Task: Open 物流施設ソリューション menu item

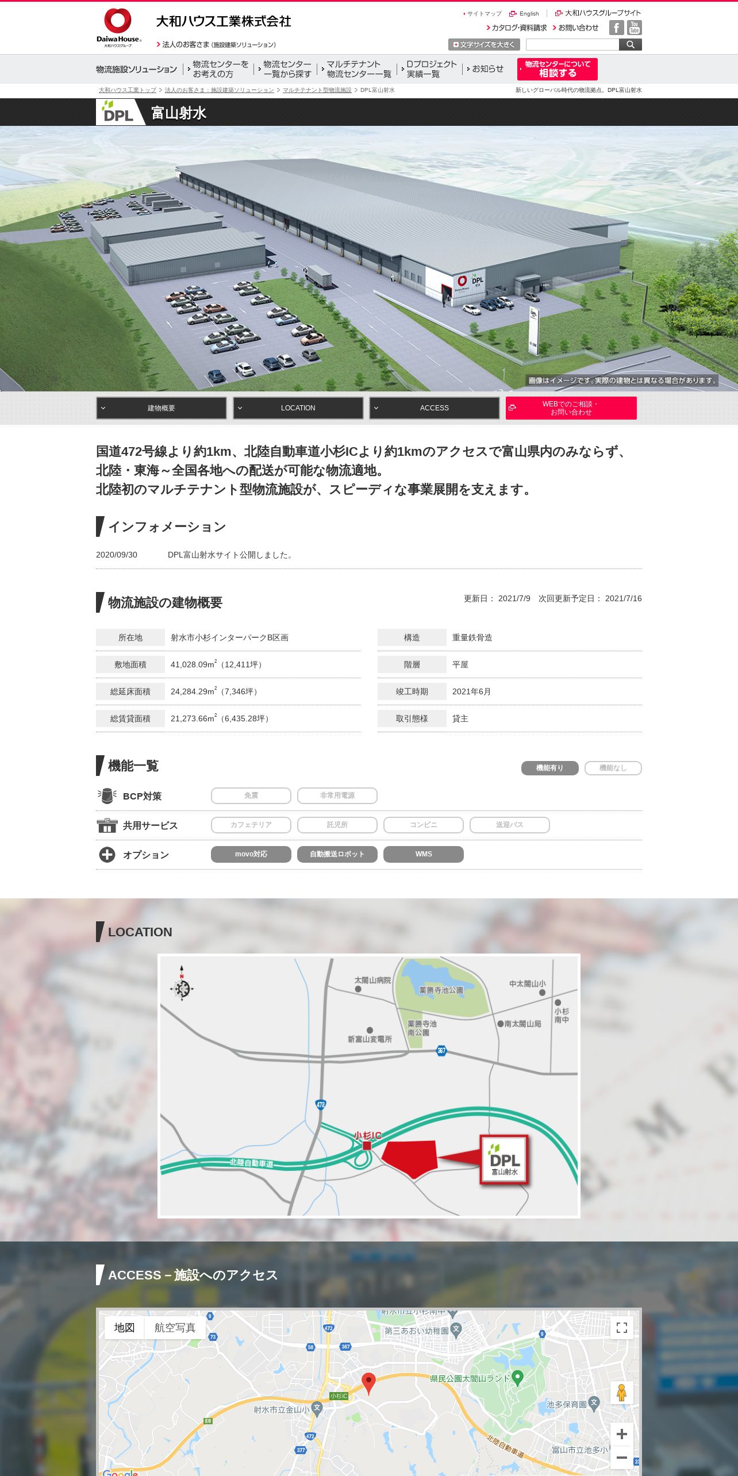Action: pos(137,70)
